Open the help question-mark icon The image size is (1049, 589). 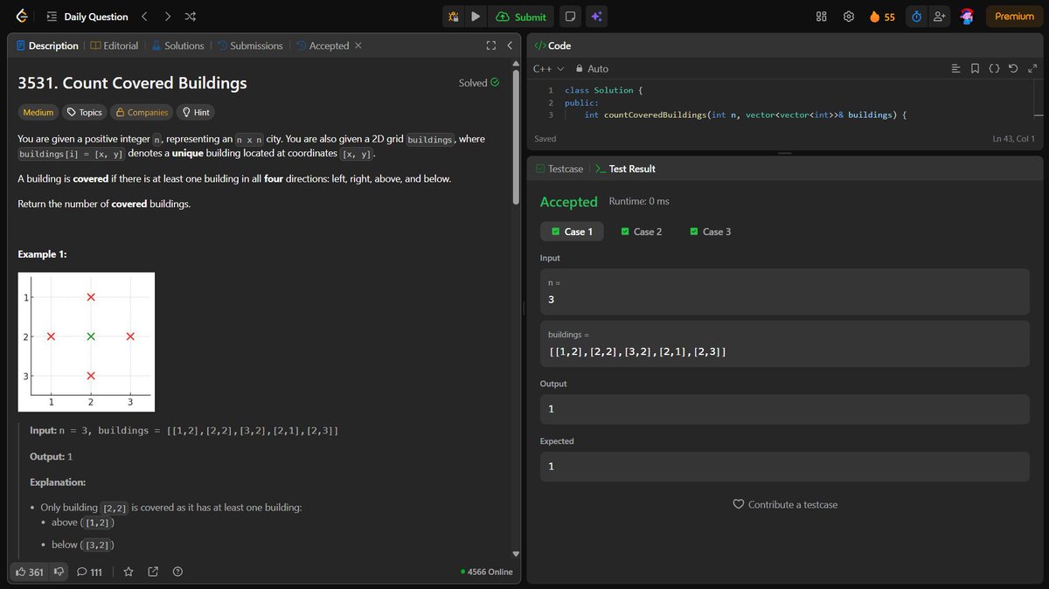pos(178,572)
